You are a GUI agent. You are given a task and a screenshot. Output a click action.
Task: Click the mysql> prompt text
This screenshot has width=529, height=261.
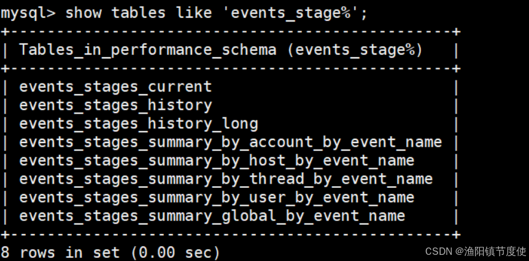click(28, 14)
